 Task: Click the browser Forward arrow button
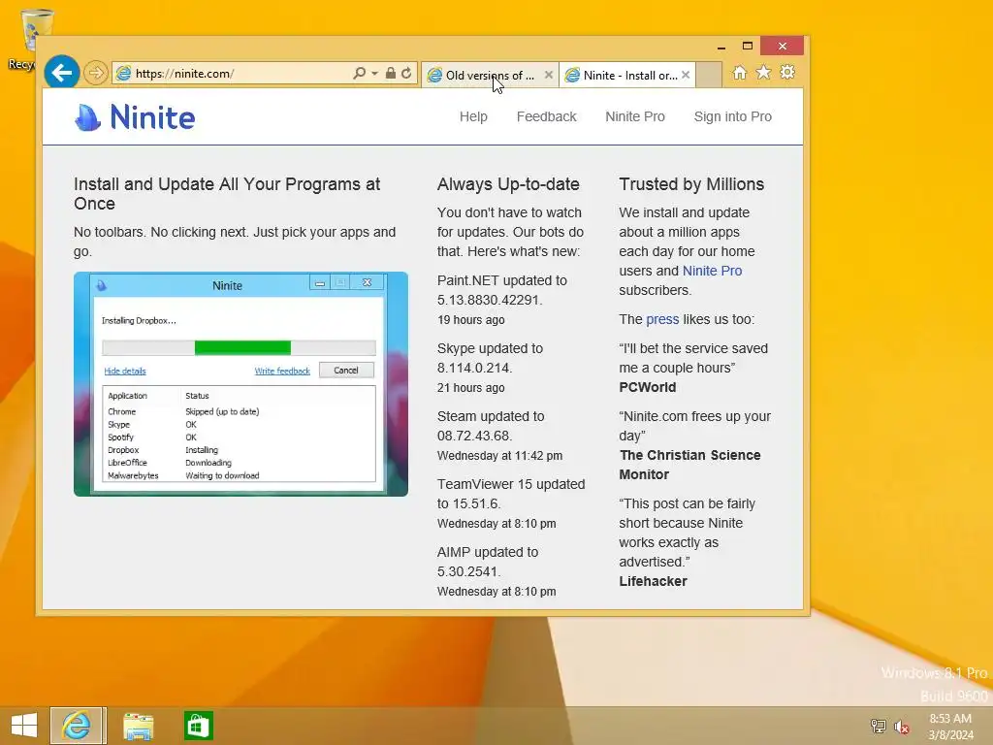click(x=96, y=74)
